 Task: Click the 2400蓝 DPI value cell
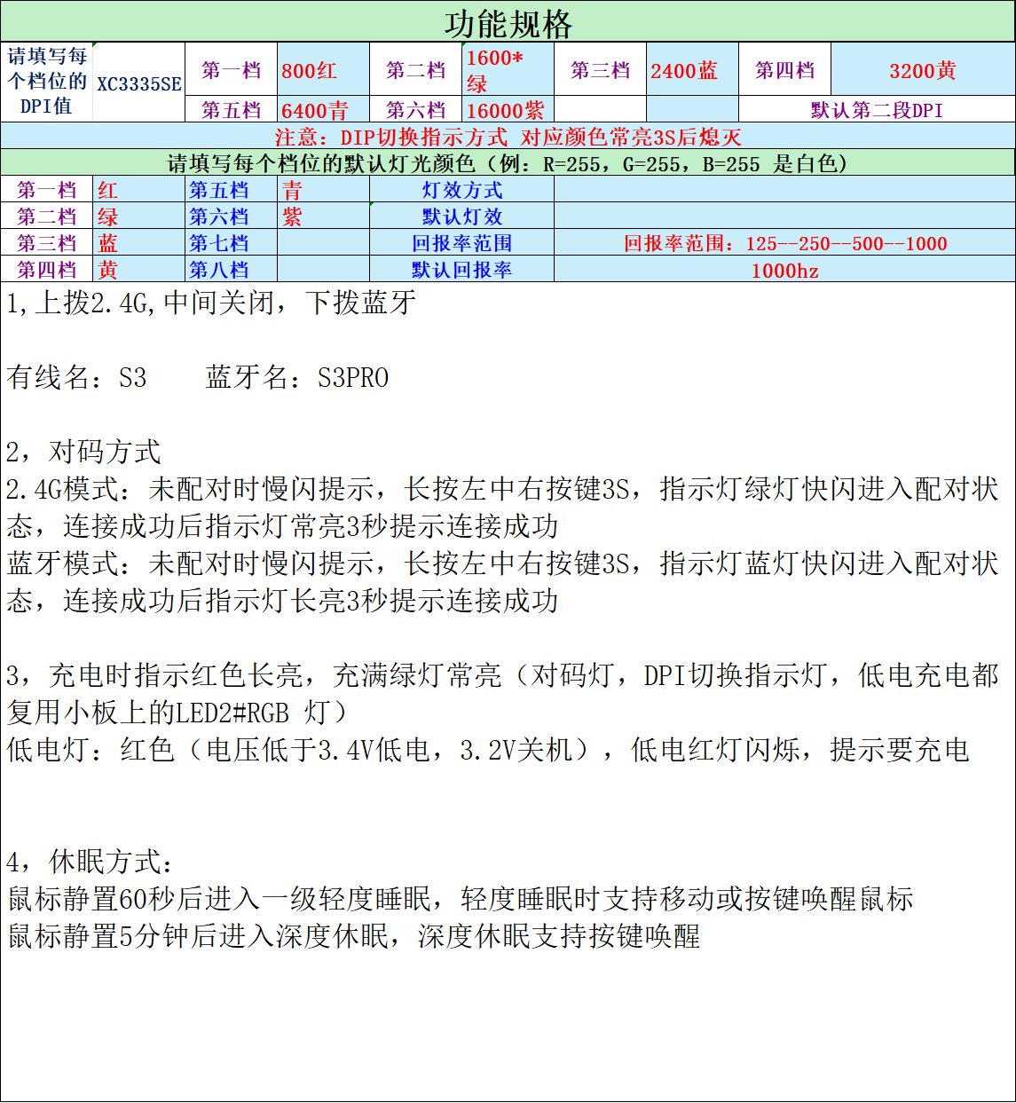click(692, 69)
